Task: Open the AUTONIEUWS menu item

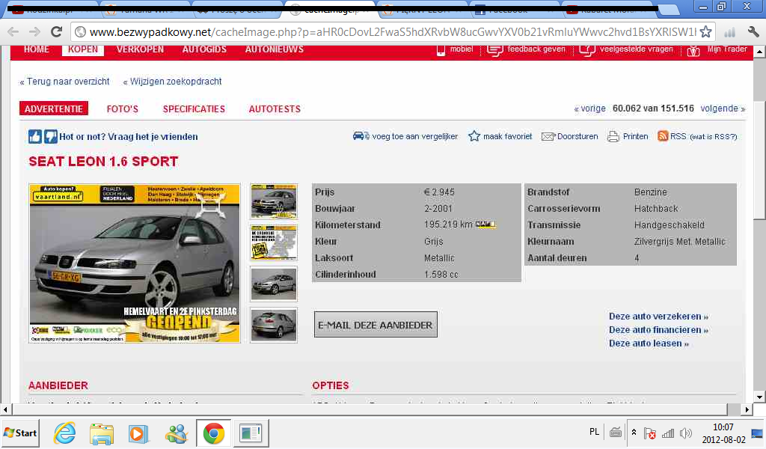Action: (274, 49)
